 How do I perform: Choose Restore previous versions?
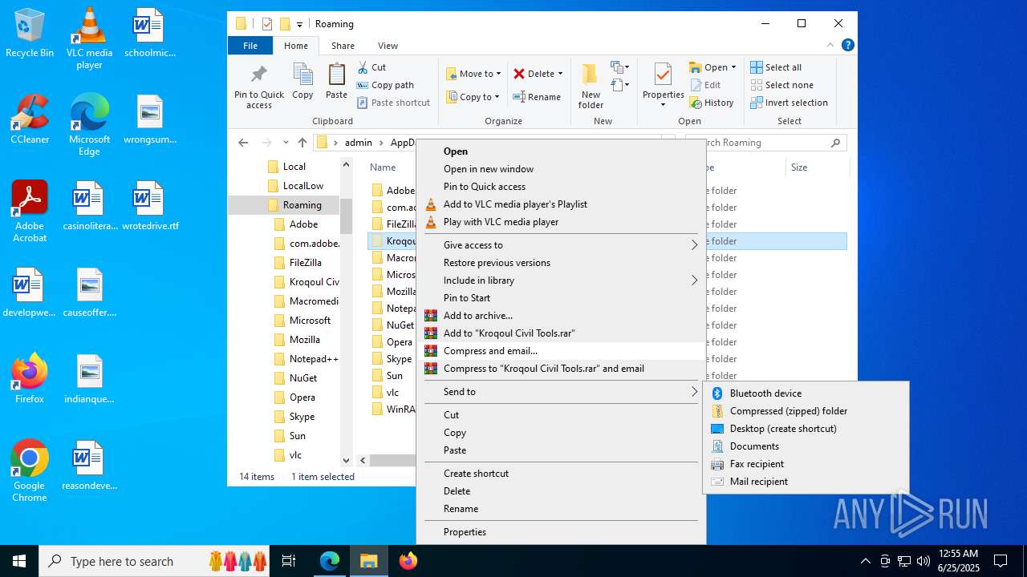tap(561, 263)
